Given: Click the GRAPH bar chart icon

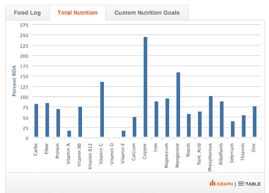Looking at the screenshot, I should pos(212,183).
